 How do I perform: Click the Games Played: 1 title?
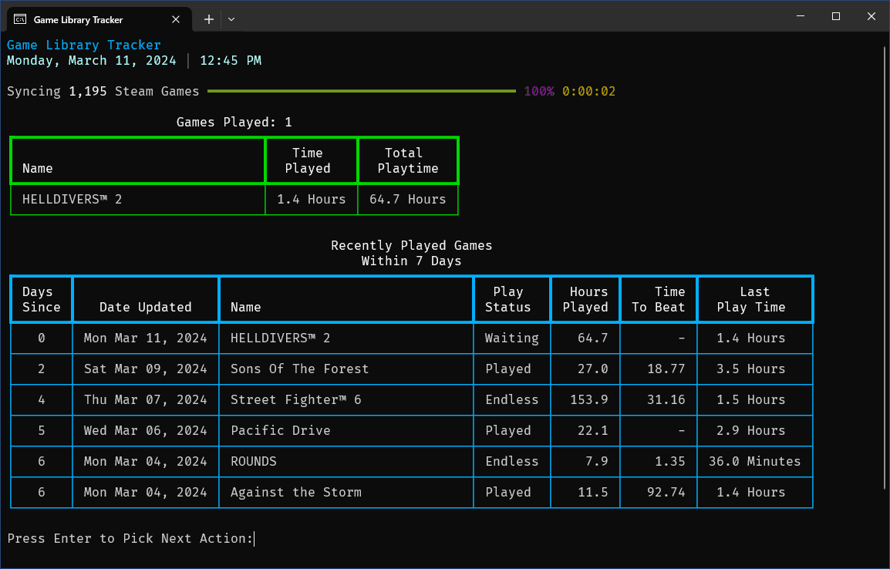click(x=234, y=122)
